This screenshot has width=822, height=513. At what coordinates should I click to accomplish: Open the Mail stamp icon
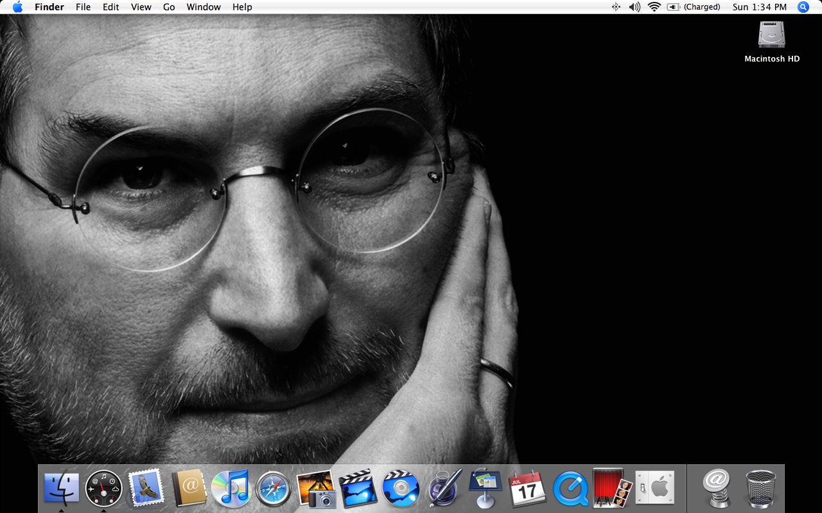[146, 488]
